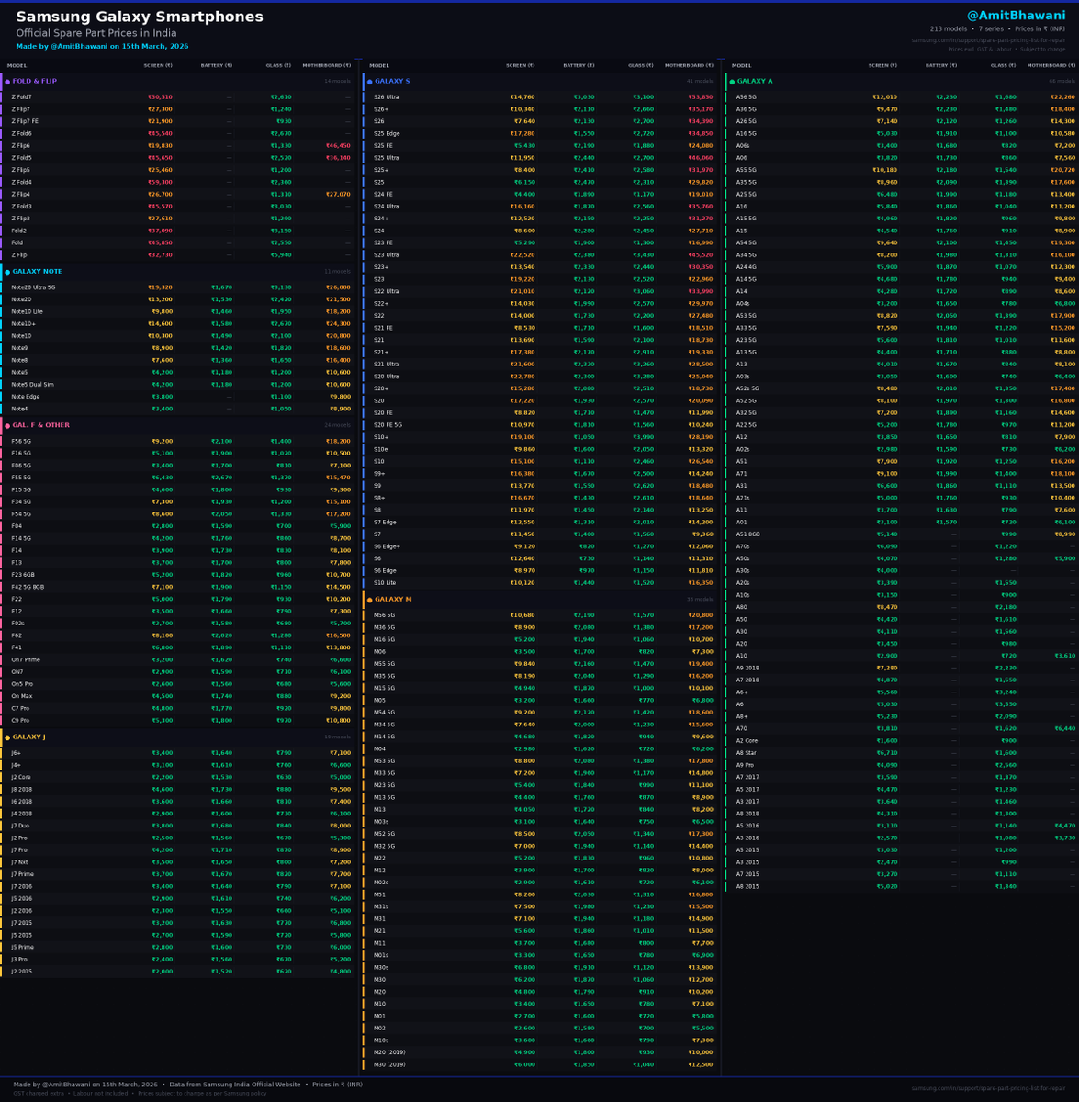Click the GLASS column header above GALAXY S

point(641,66)
